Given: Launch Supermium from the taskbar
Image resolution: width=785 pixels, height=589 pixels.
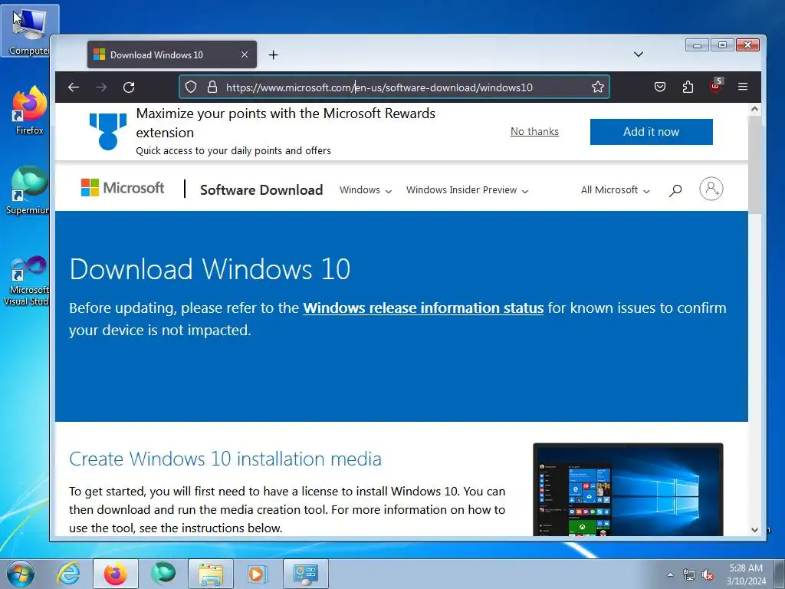Looking at the screenshot, I should [163, 574].
